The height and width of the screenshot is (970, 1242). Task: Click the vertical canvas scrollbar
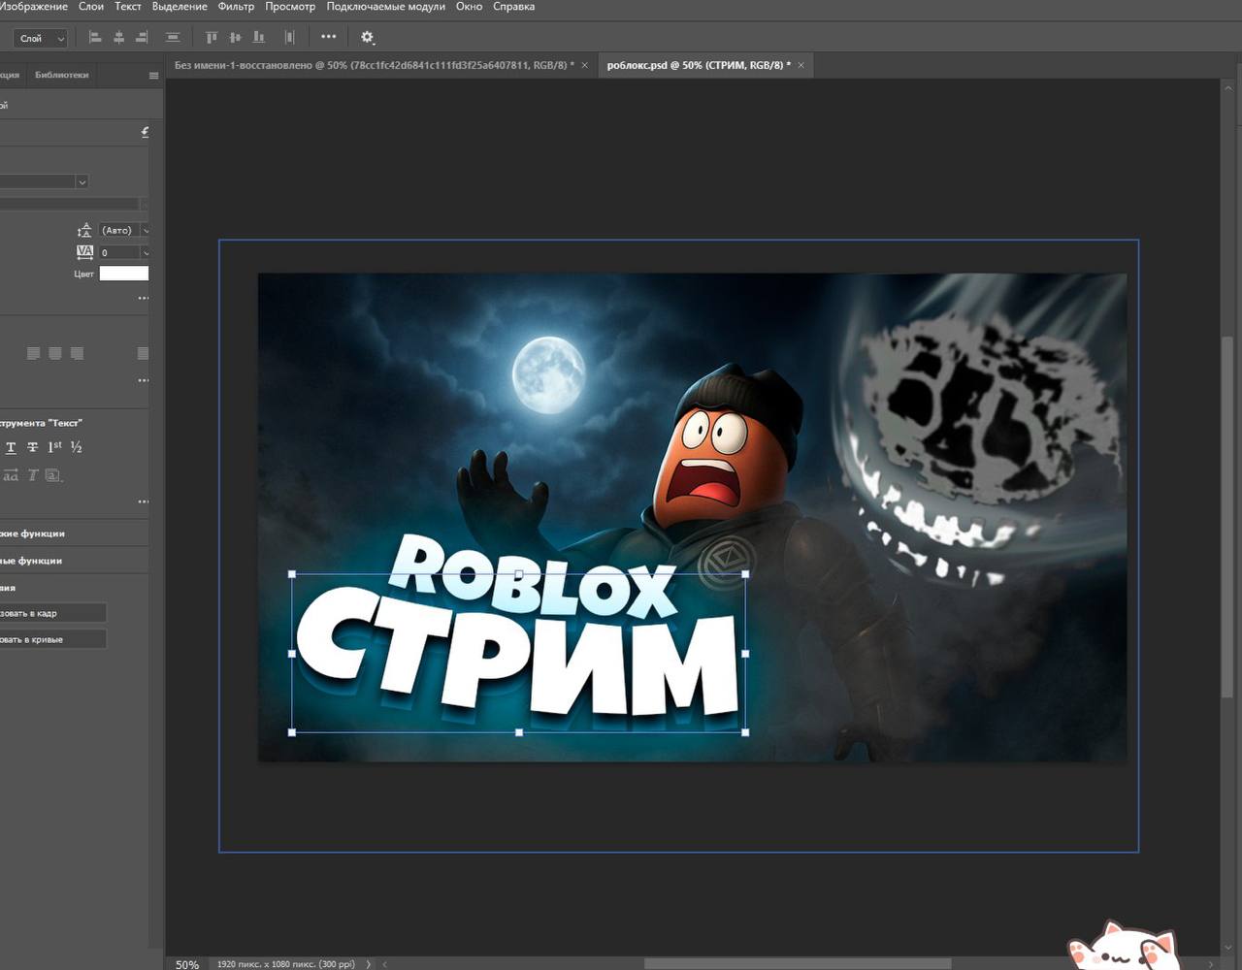pyautogui.click(x=1226, y=515)
